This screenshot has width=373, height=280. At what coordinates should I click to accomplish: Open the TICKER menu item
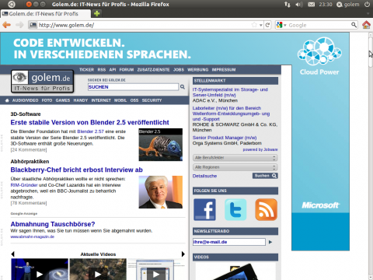pyautogui.click(x=86, y=70)
